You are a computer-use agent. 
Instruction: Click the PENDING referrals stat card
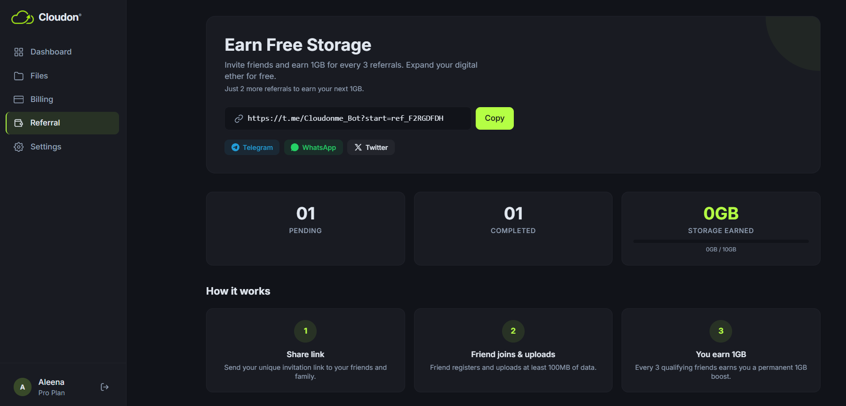point(305,229)
